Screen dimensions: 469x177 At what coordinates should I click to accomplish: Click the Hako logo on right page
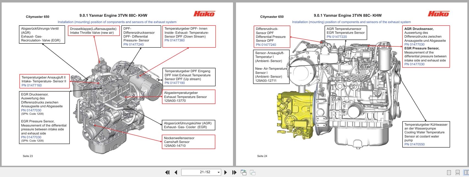tap(439, 14)
